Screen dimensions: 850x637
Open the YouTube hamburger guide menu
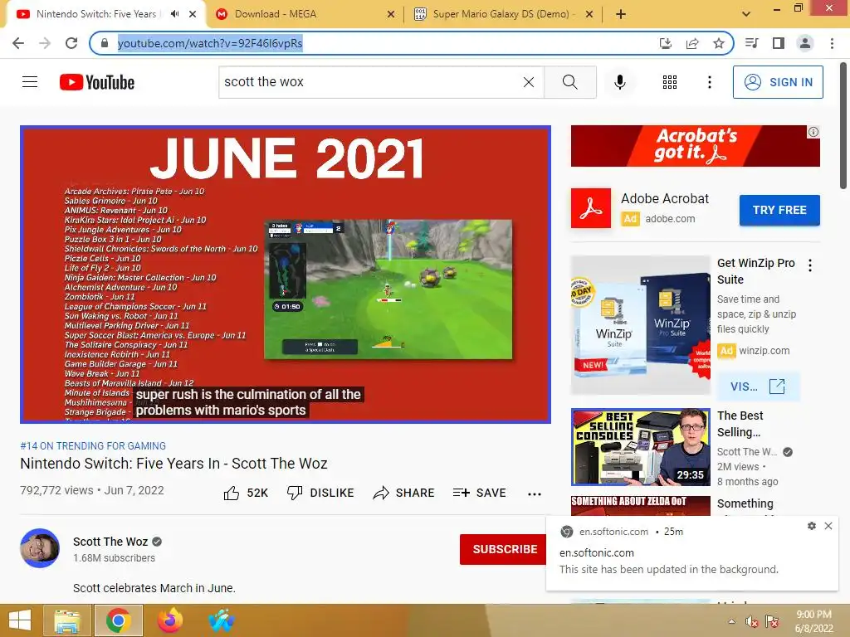[x=30, y=82]
